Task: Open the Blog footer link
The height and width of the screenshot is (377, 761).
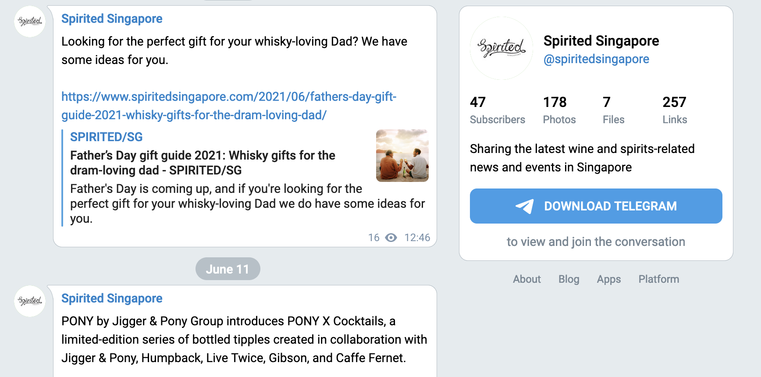Action: pos(569,279)
